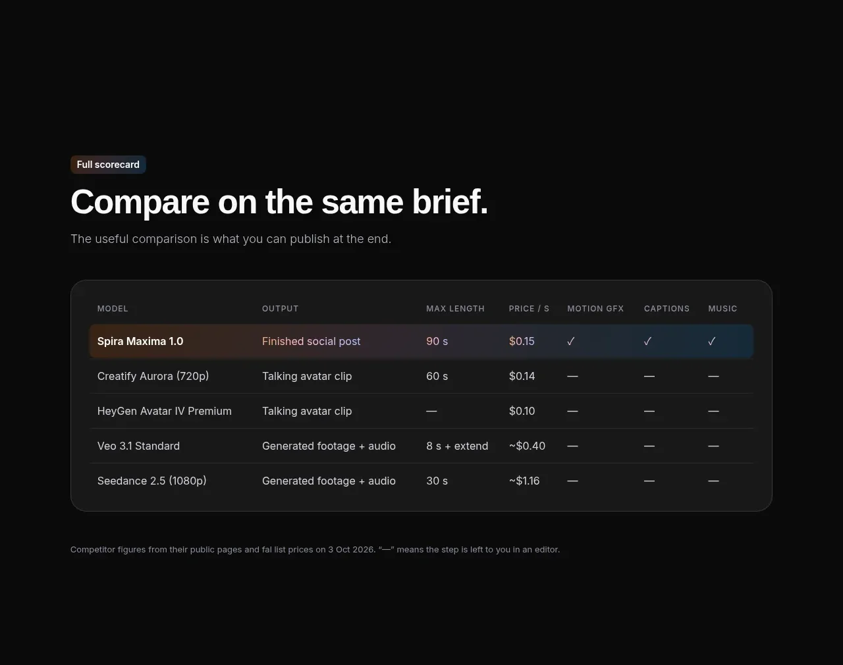Select the Creatify Aurora (720p) row name
The height and width of the screenshot is (665, 843).
[153, 376]
